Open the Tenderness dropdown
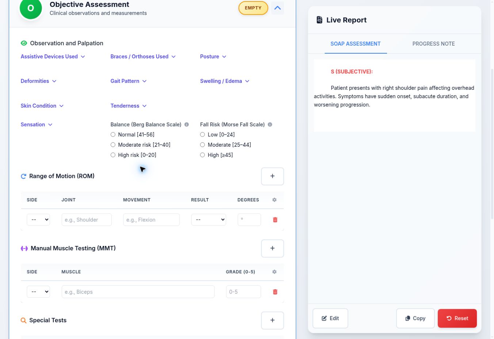494x339 pixels. (x=129, y=106)
